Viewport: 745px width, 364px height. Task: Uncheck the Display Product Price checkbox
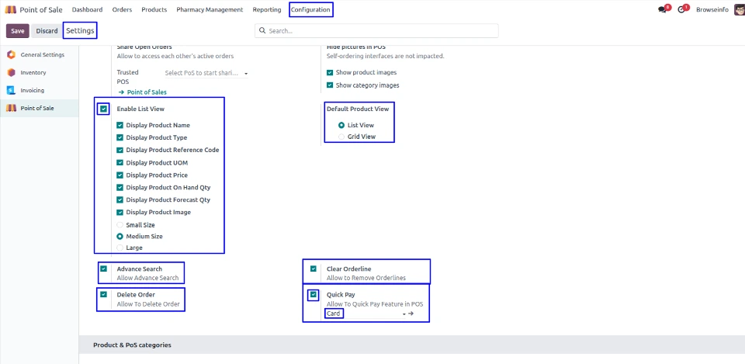coord(120,175)
